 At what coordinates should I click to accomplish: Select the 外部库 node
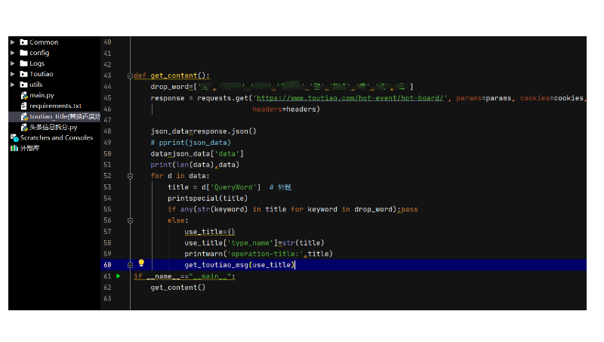tap(29, 148)
